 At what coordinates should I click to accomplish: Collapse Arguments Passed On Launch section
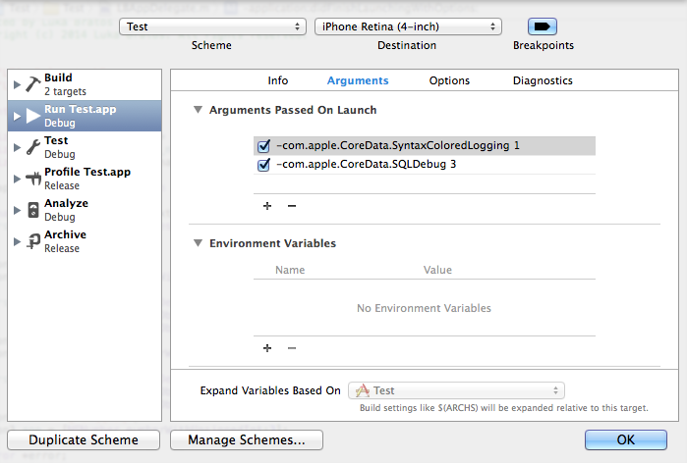click(x=198, y=110)
